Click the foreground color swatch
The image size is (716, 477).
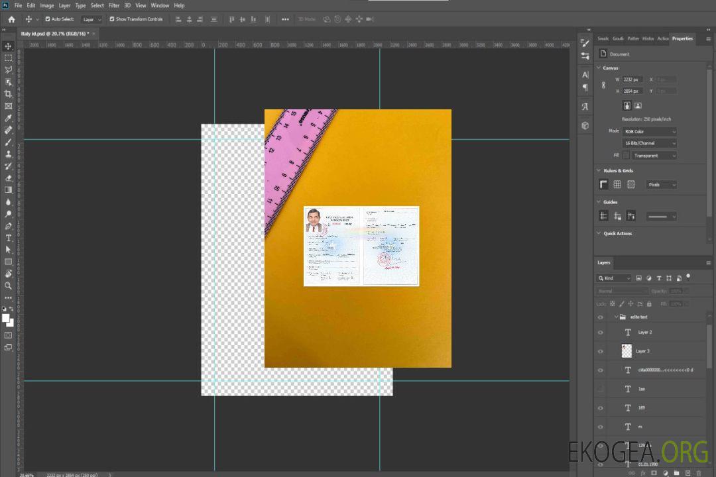[x=6, y=319]
